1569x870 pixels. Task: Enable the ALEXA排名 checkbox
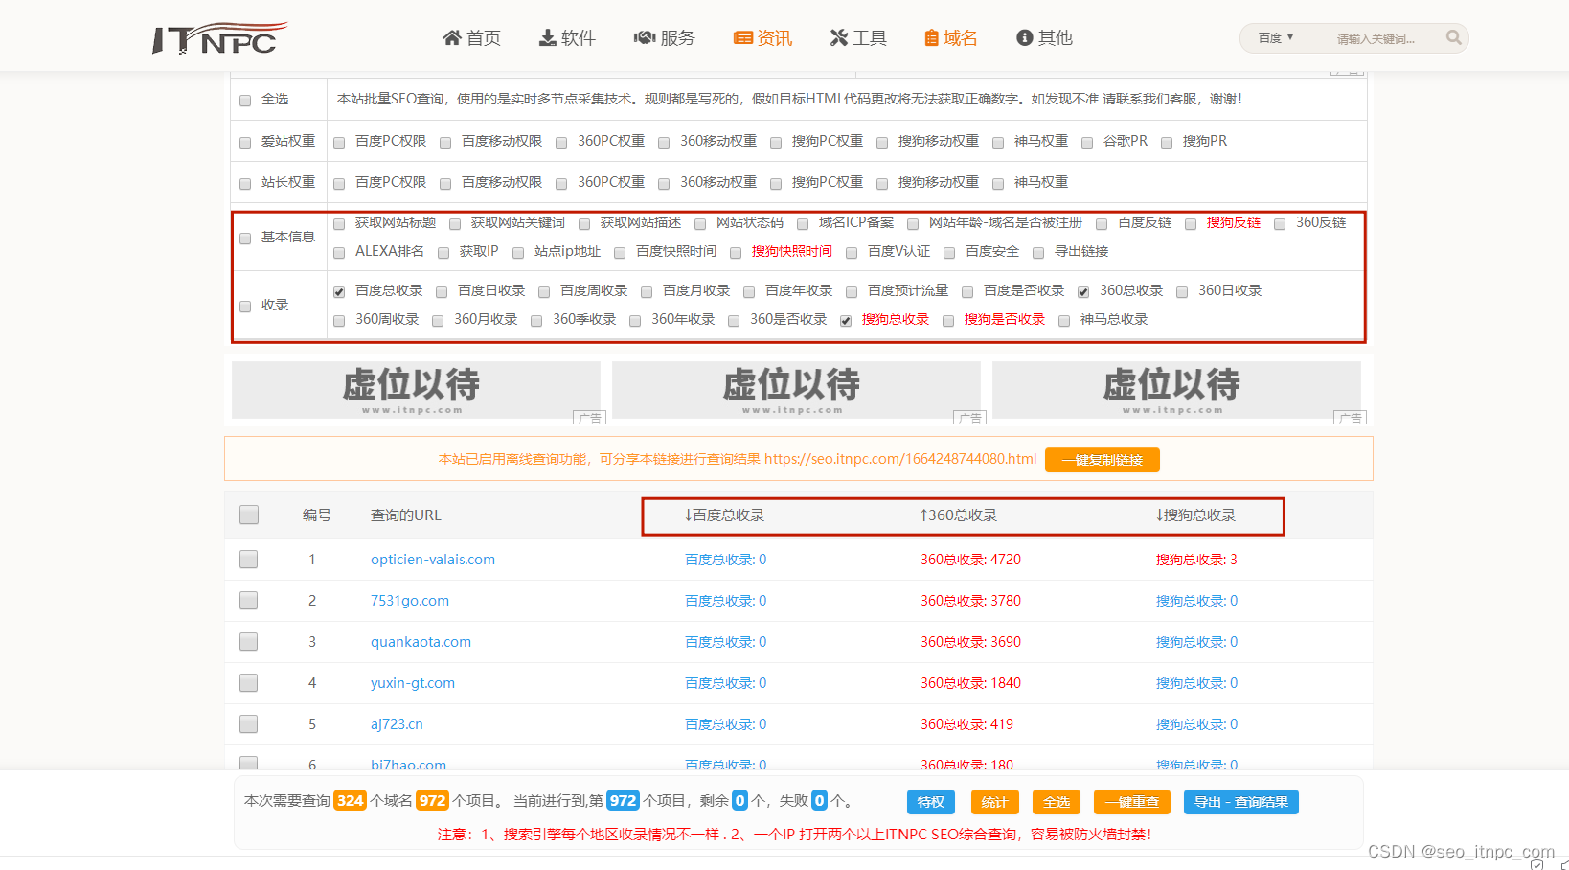pyautogui.click(x=339, y=253)
